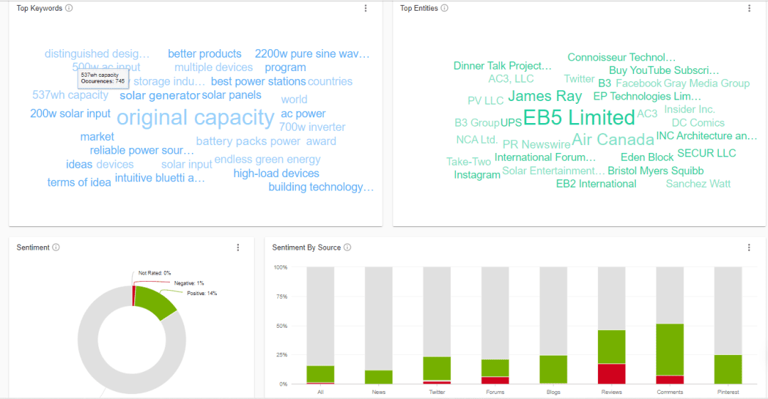Select the 'original capacity' keyword
The width and height of the screenshot is (768, 399).
tap(196, 117)
